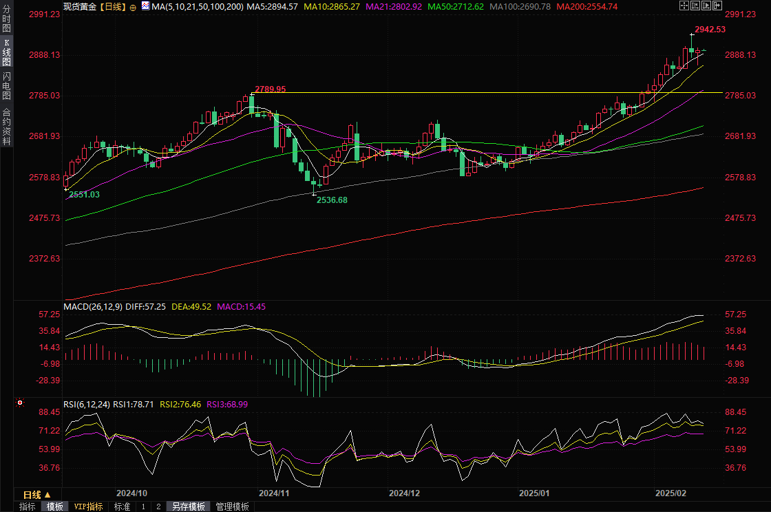771x512 pixels.
Task: Open the 闪电图 sidebar tab
Action: [x=6, y=86]
